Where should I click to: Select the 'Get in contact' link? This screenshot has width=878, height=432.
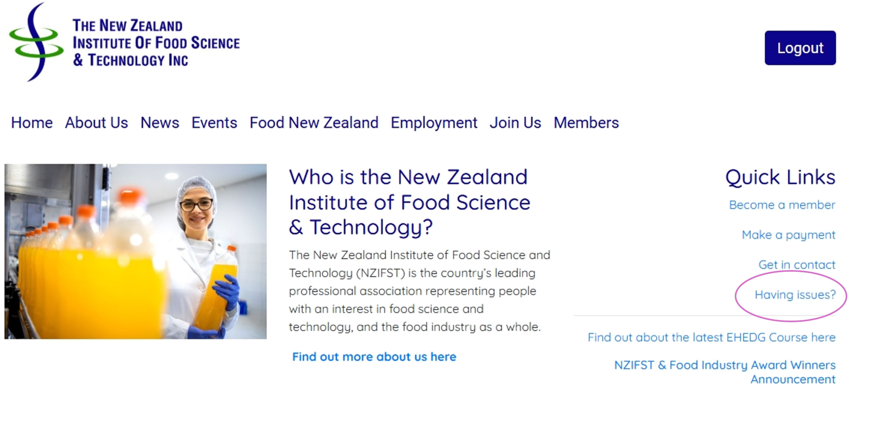click(796, 265)
